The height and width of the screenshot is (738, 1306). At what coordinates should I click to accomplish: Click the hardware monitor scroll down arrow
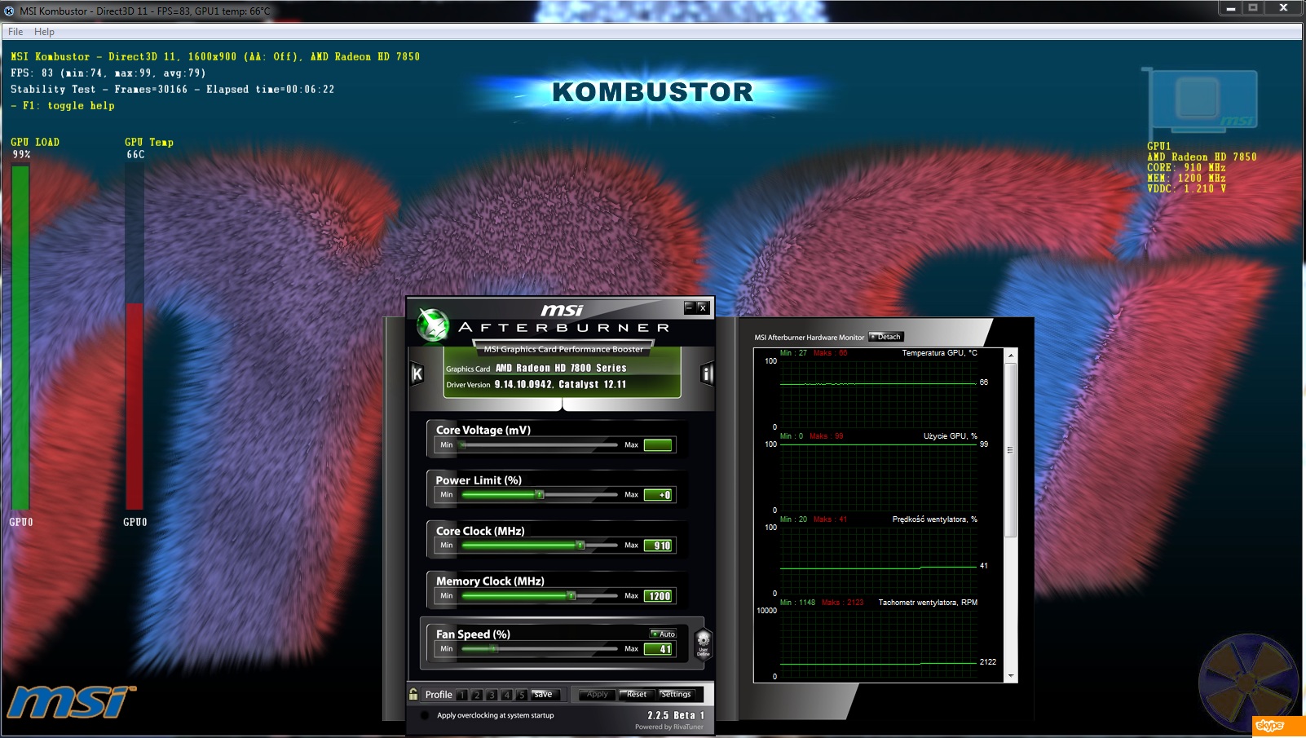[1011, 676]
